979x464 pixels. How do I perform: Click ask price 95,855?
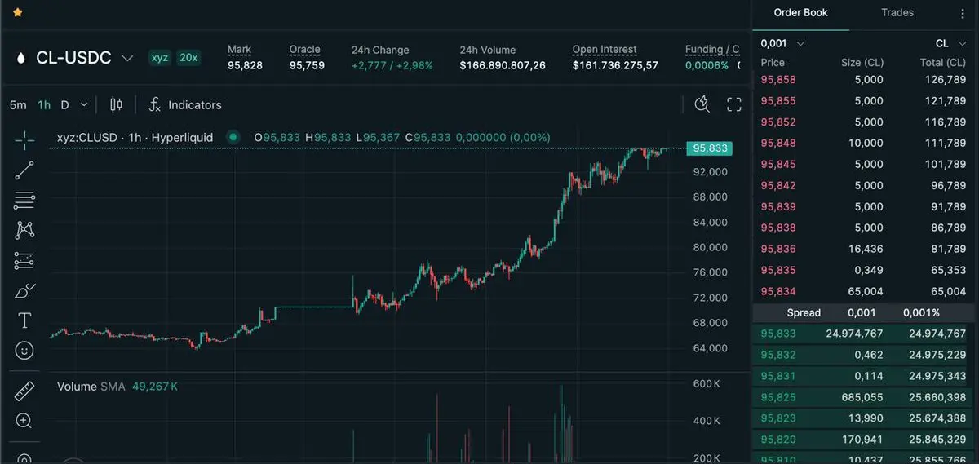(x=777, y=100)
